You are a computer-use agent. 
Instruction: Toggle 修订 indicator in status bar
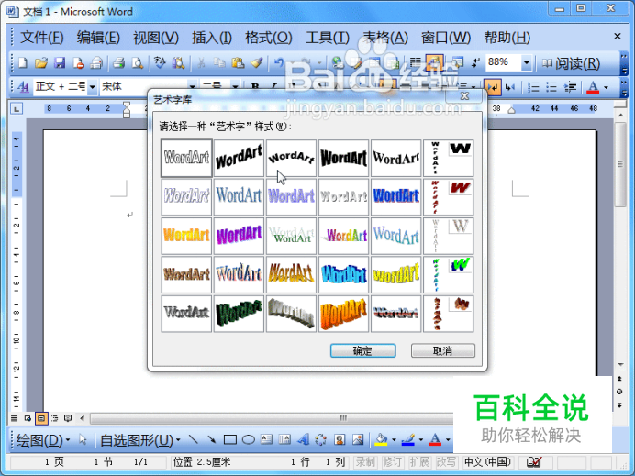[x=392, y=462]
